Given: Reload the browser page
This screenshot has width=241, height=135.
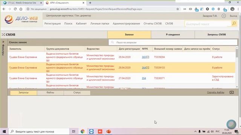Looking at the screenshot, I should 15,9.
